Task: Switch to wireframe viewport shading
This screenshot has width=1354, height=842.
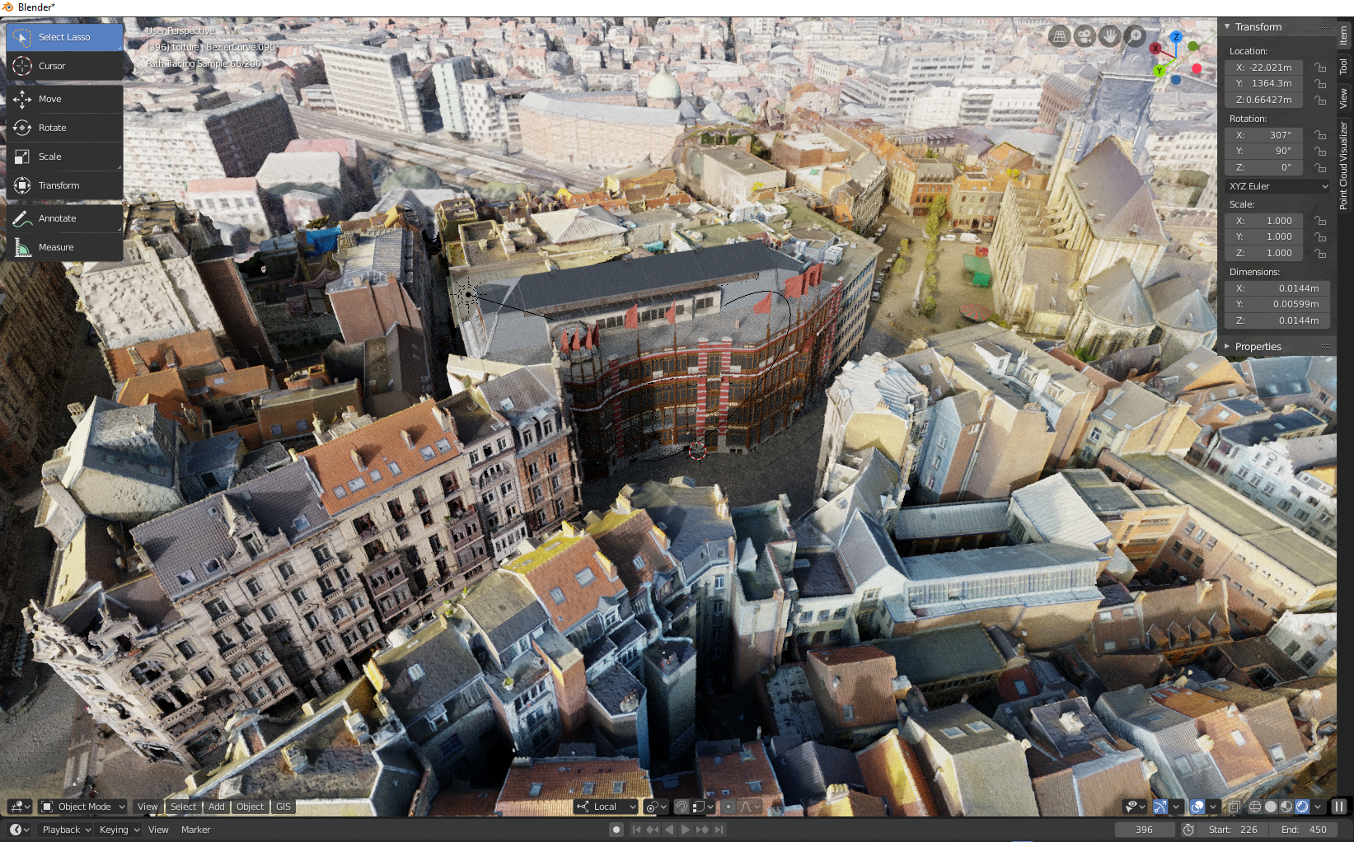Action: (1255, 807)
